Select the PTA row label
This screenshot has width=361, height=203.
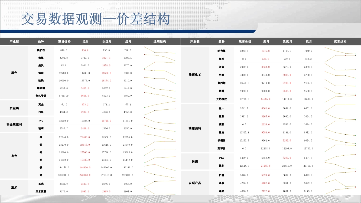click(x=222, y=158)
